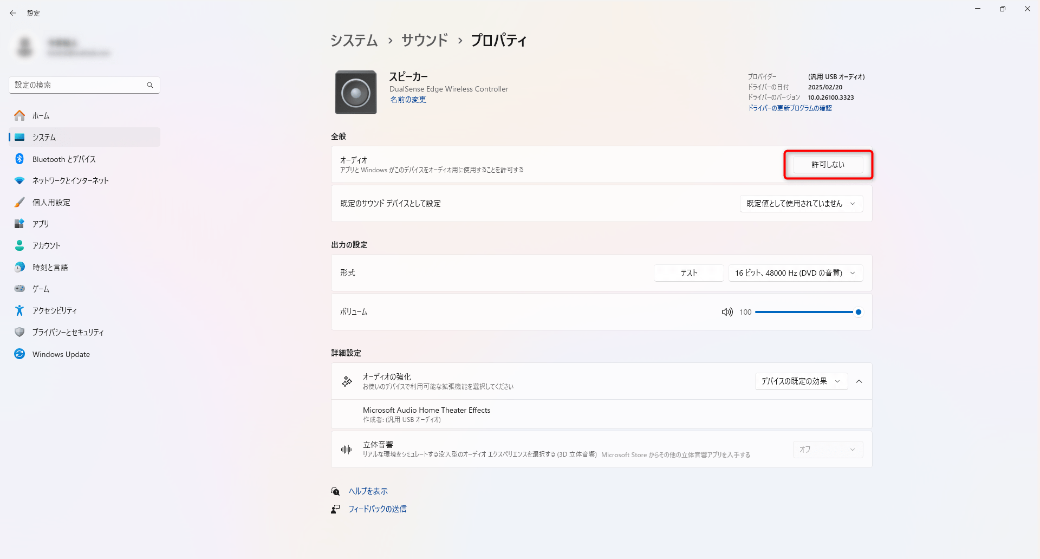The height and width of the screenshot is (559, 1040).
Task: Click the back arrow icon in the title bar
Action: pyautogui.click(x=13, y=13)
